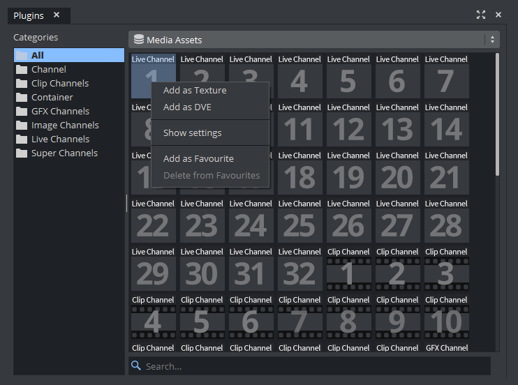Click Add as Favourite menu option
This screenshot has height=385, width=518.
click(198, 159)
